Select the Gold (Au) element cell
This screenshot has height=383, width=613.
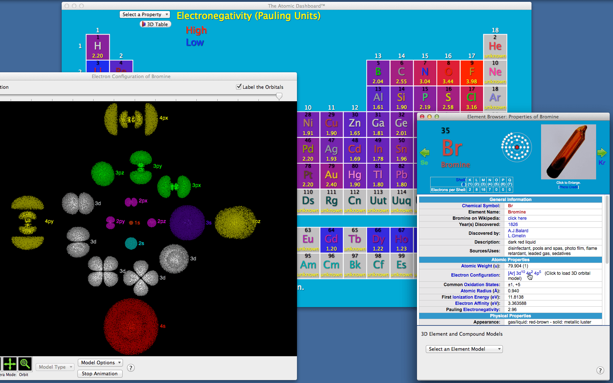pos(331,176)
